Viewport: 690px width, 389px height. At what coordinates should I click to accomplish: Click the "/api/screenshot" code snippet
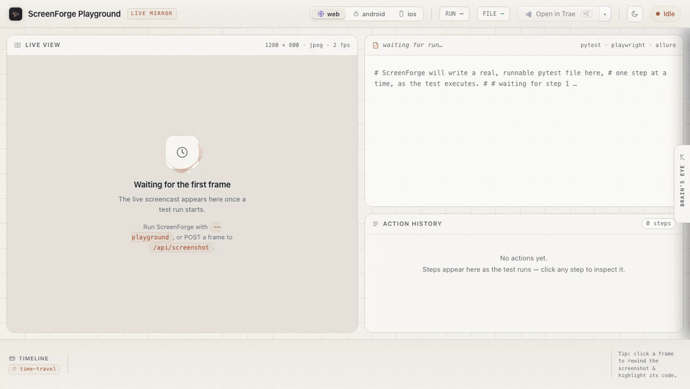coord(181,247)
